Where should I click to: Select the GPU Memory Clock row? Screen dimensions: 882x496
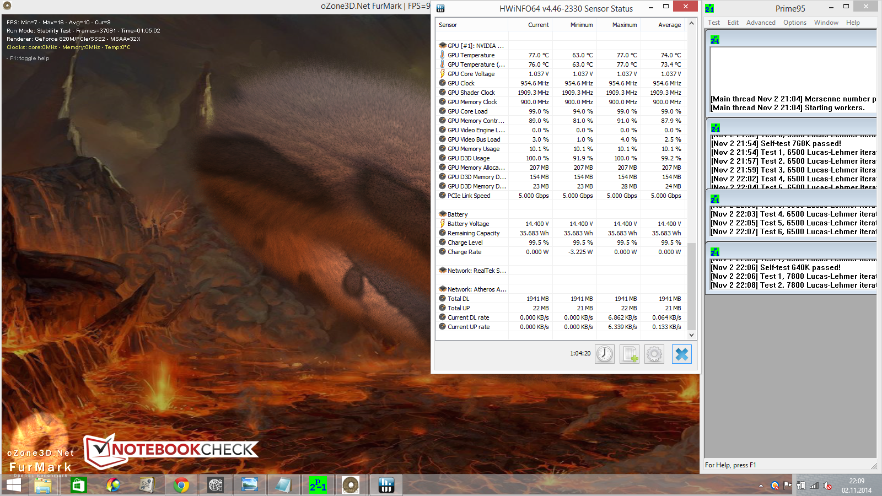coord(561,102)
